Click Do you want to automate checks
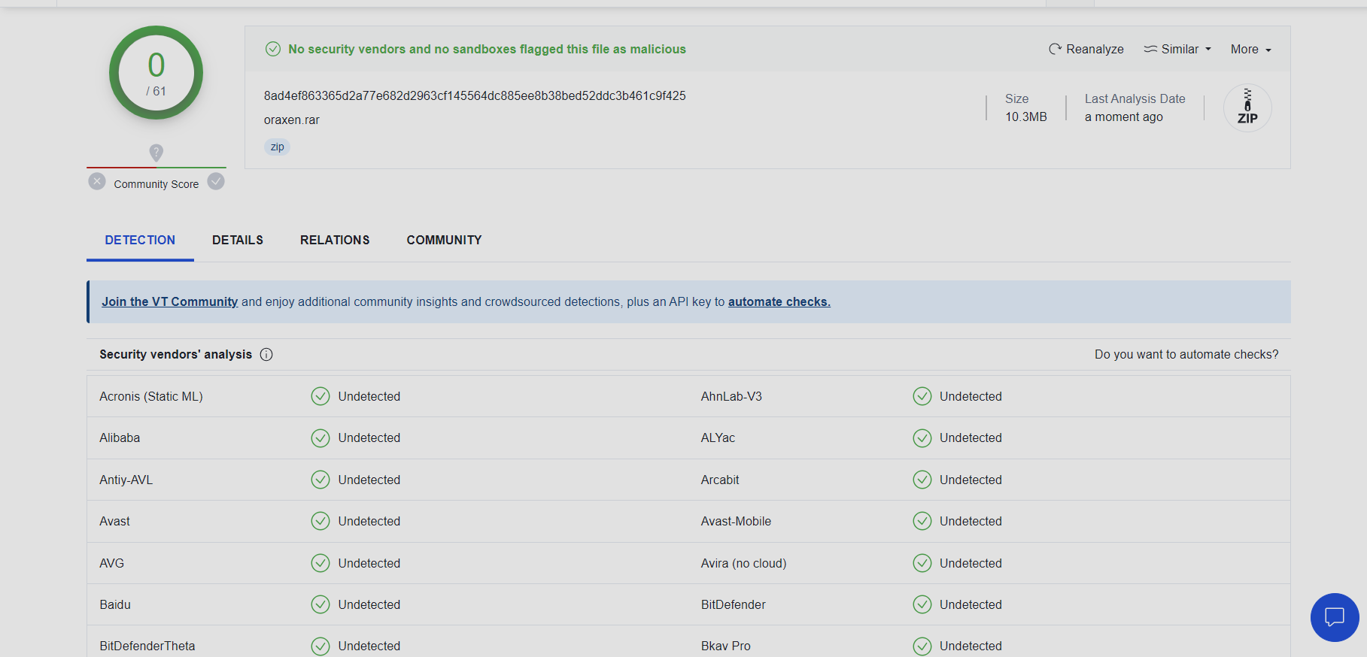1367x657 pixels. click(x=1186, y=354)
